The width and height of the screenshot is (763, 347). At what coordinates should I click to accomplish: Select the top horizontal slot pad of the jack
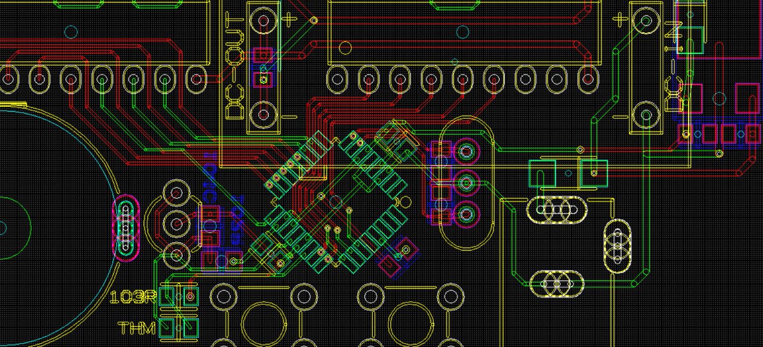tap(557, 209)
